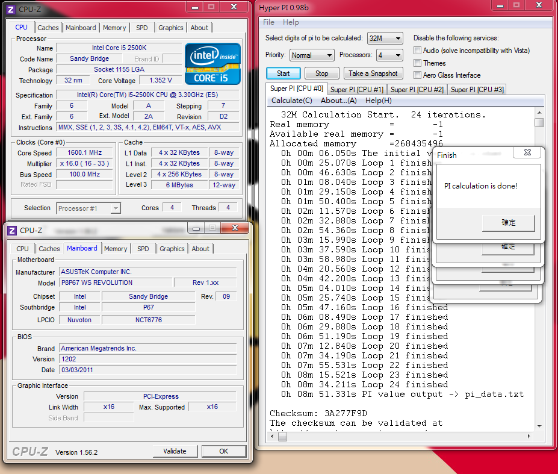Open the Help(H) menu in Super PI

pyautogui.click(x=378, y=101)
